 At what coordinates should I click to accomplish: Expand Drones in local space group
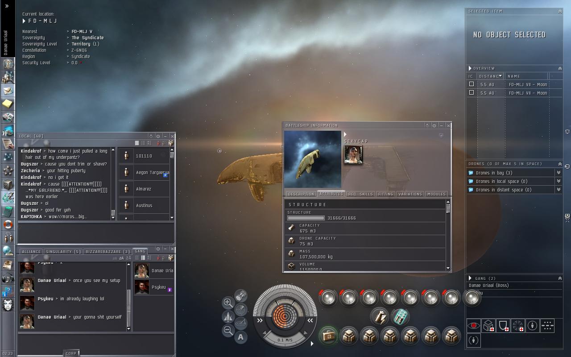(558, 181)
